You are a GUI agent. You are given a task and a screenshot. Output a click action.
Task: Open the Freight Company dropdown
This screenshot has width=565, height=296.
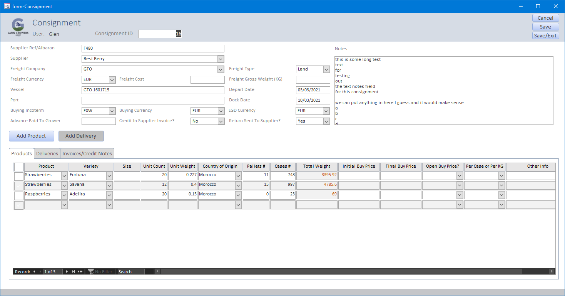click(x=221, y=69)
